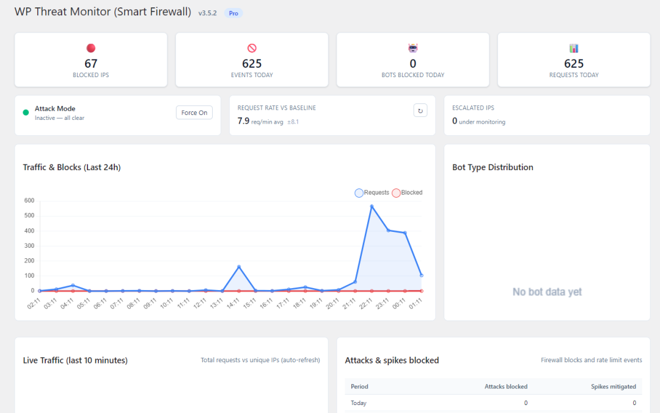Viewport: 660px width, 413px height.
Task: Click the Spikes mitigated column header
Action: (614, 387)
